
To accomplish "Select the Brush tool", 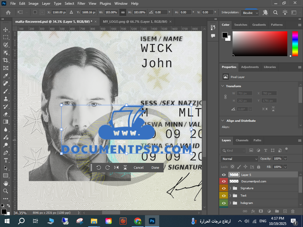I will (6, 91).
